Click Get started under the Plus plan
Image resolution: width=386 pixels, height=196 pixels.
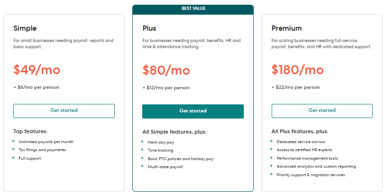point(193,111)
